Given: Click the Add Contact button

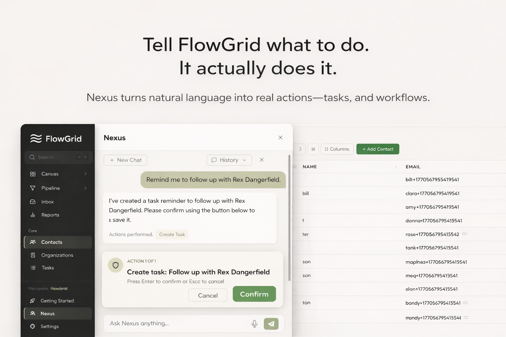Looking at the screenshot, I should click(378, 149).
